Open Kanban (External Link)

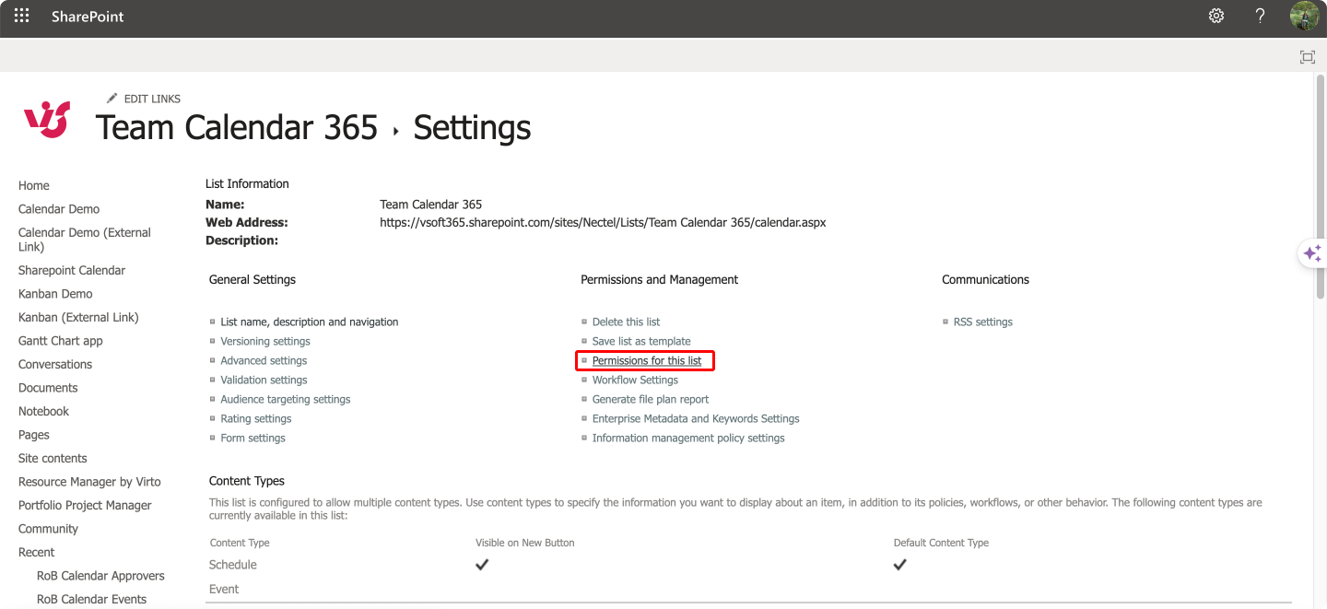tap(78, 317)
